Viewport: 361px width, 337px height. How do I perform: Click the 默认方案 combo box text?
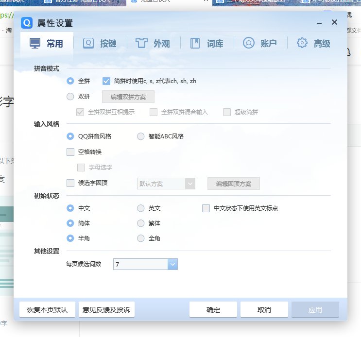coord(151,184)
